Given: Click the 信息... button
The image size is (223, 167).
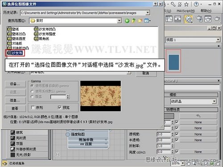Looking at the screenshot, I should click(x=15, y=100).
